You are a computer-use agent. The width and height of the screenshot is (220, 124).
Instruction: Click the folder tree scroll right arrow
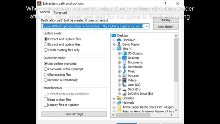[x=171, y=115]
